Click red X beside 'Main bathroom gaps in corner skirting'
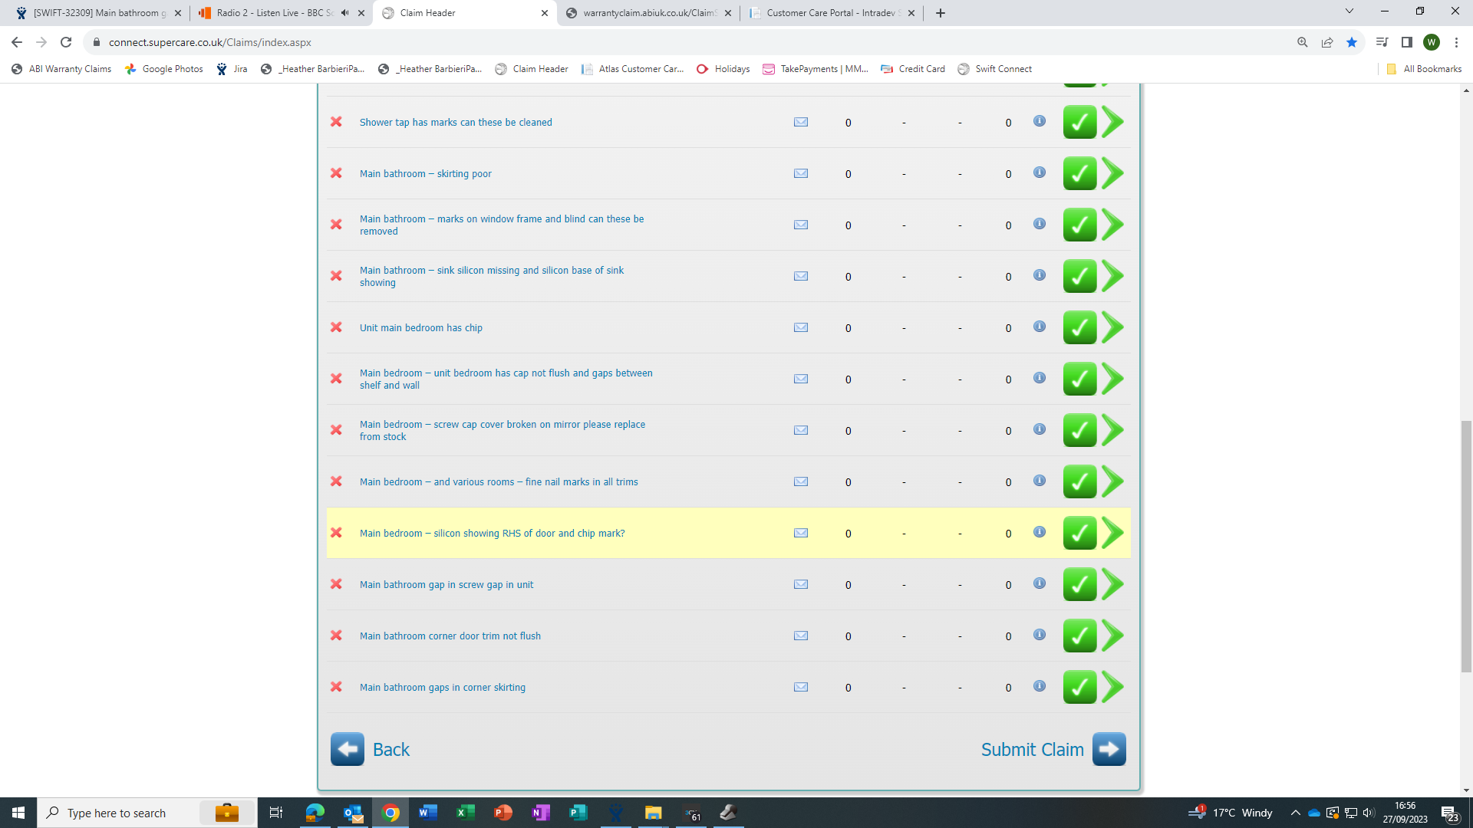The width and height of the screenshot is (1473, 828). [x=336, y=687]
